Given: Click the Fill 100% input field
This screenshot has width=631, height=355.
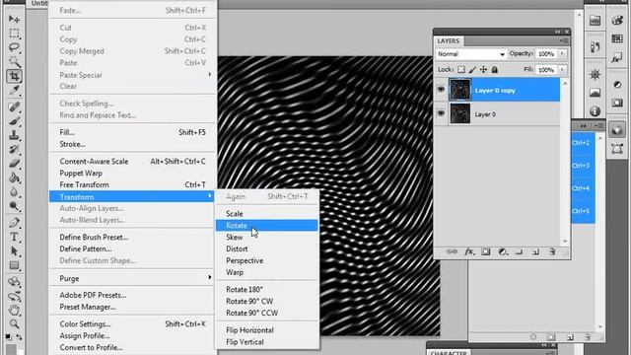Looking at the screenshot, I should coord(546,70).
